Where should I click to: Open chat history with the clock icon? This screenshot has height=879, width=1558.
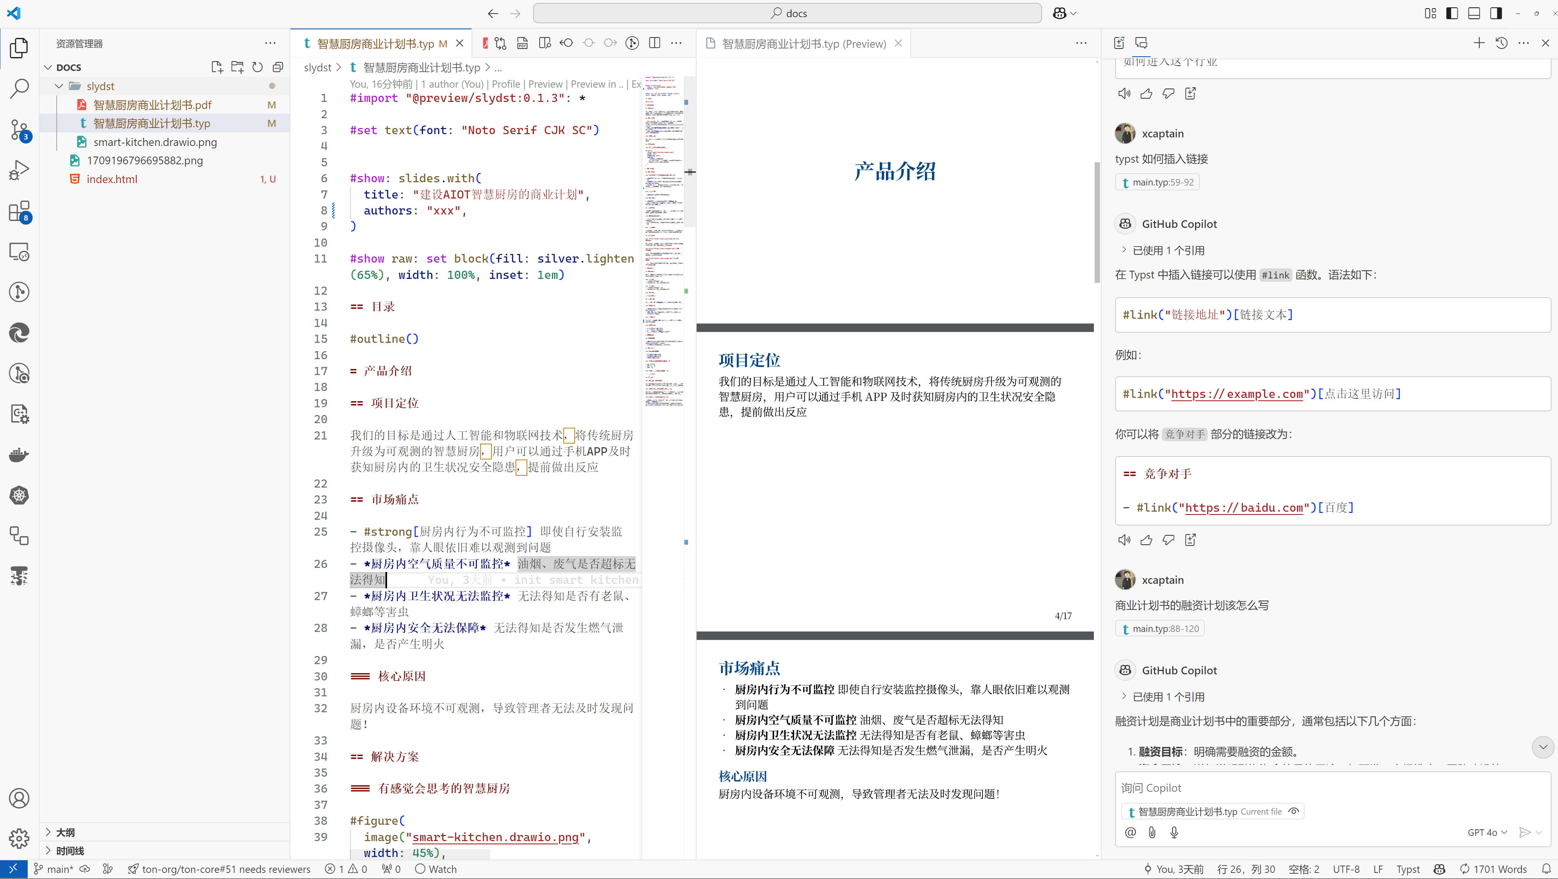point(1502,43)
